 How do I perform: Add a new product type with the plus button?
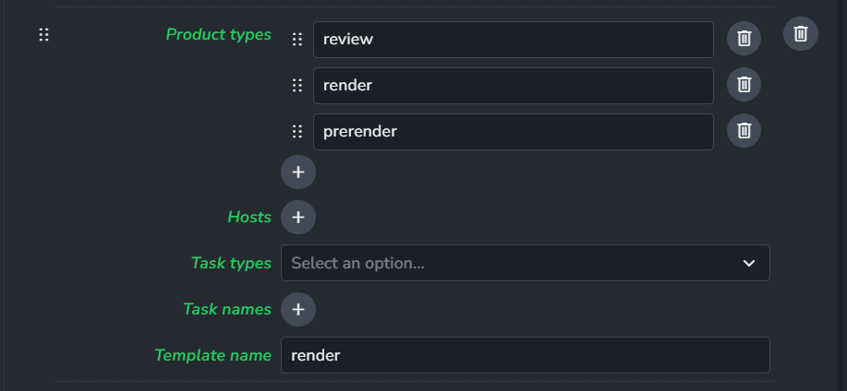click(298, 172)
